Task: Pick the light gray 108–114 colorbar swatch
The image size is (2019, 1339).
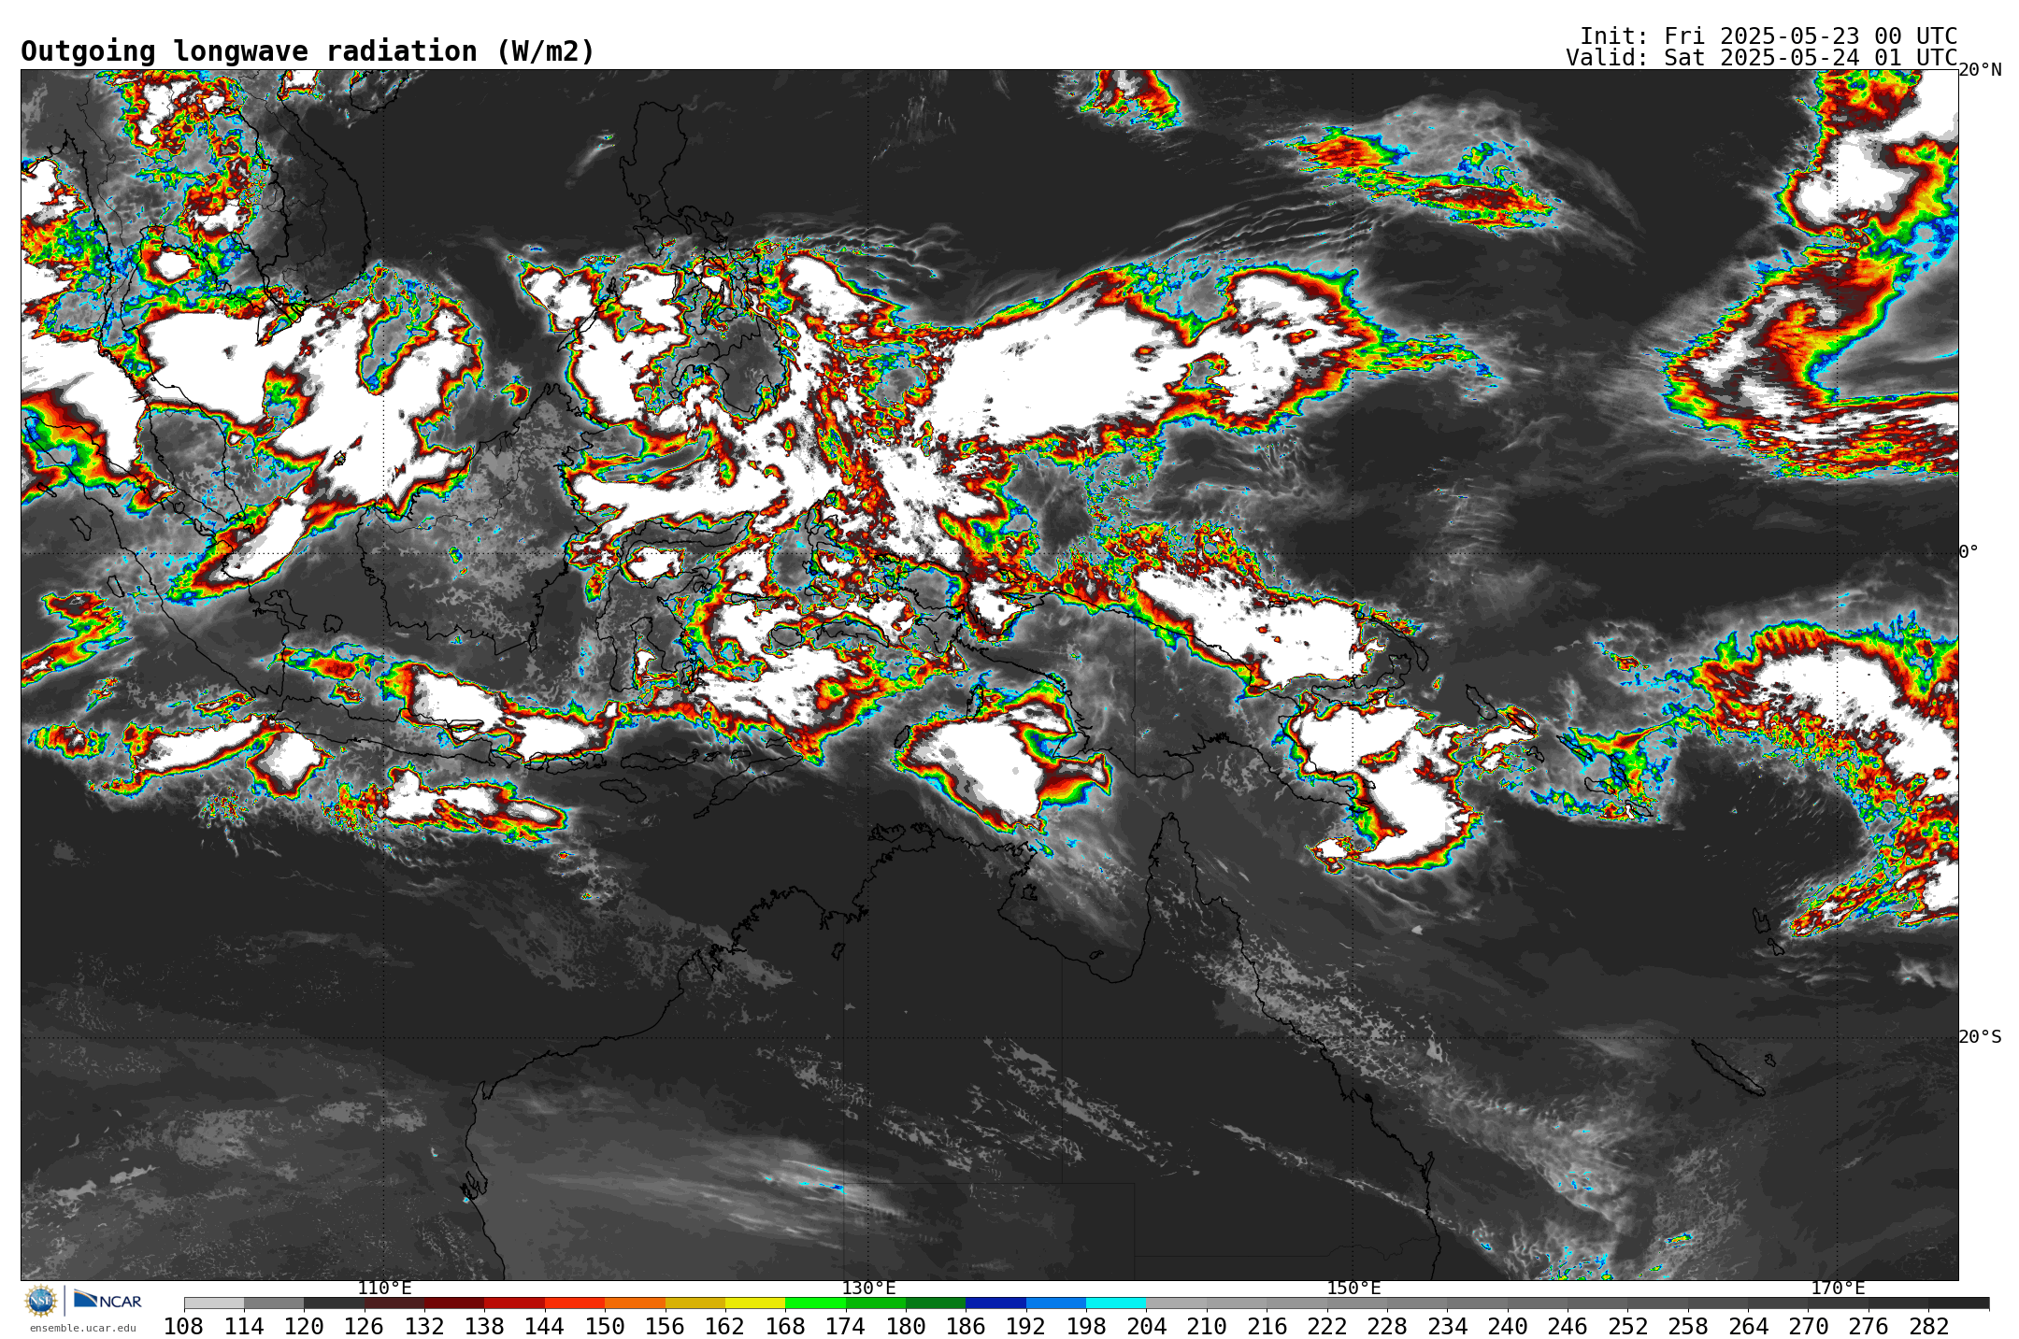Action: click(214, 1303)
